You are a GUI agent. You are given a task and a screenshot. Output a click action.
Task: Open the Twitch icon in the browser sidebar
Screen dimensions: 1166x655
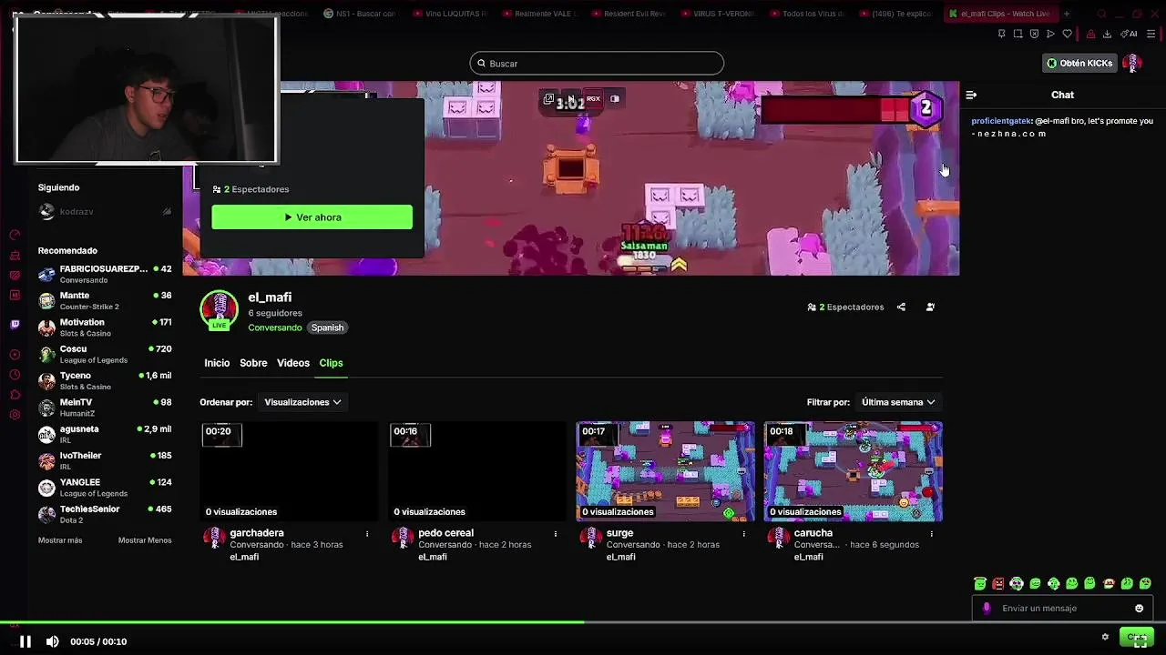(15, 324)
